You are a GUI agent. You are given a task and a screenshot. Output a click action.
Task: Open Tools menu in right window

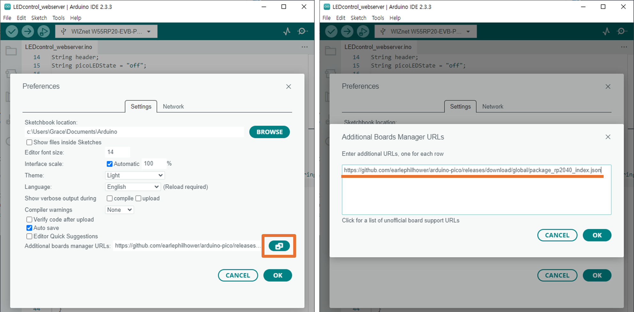pos(378,18)
